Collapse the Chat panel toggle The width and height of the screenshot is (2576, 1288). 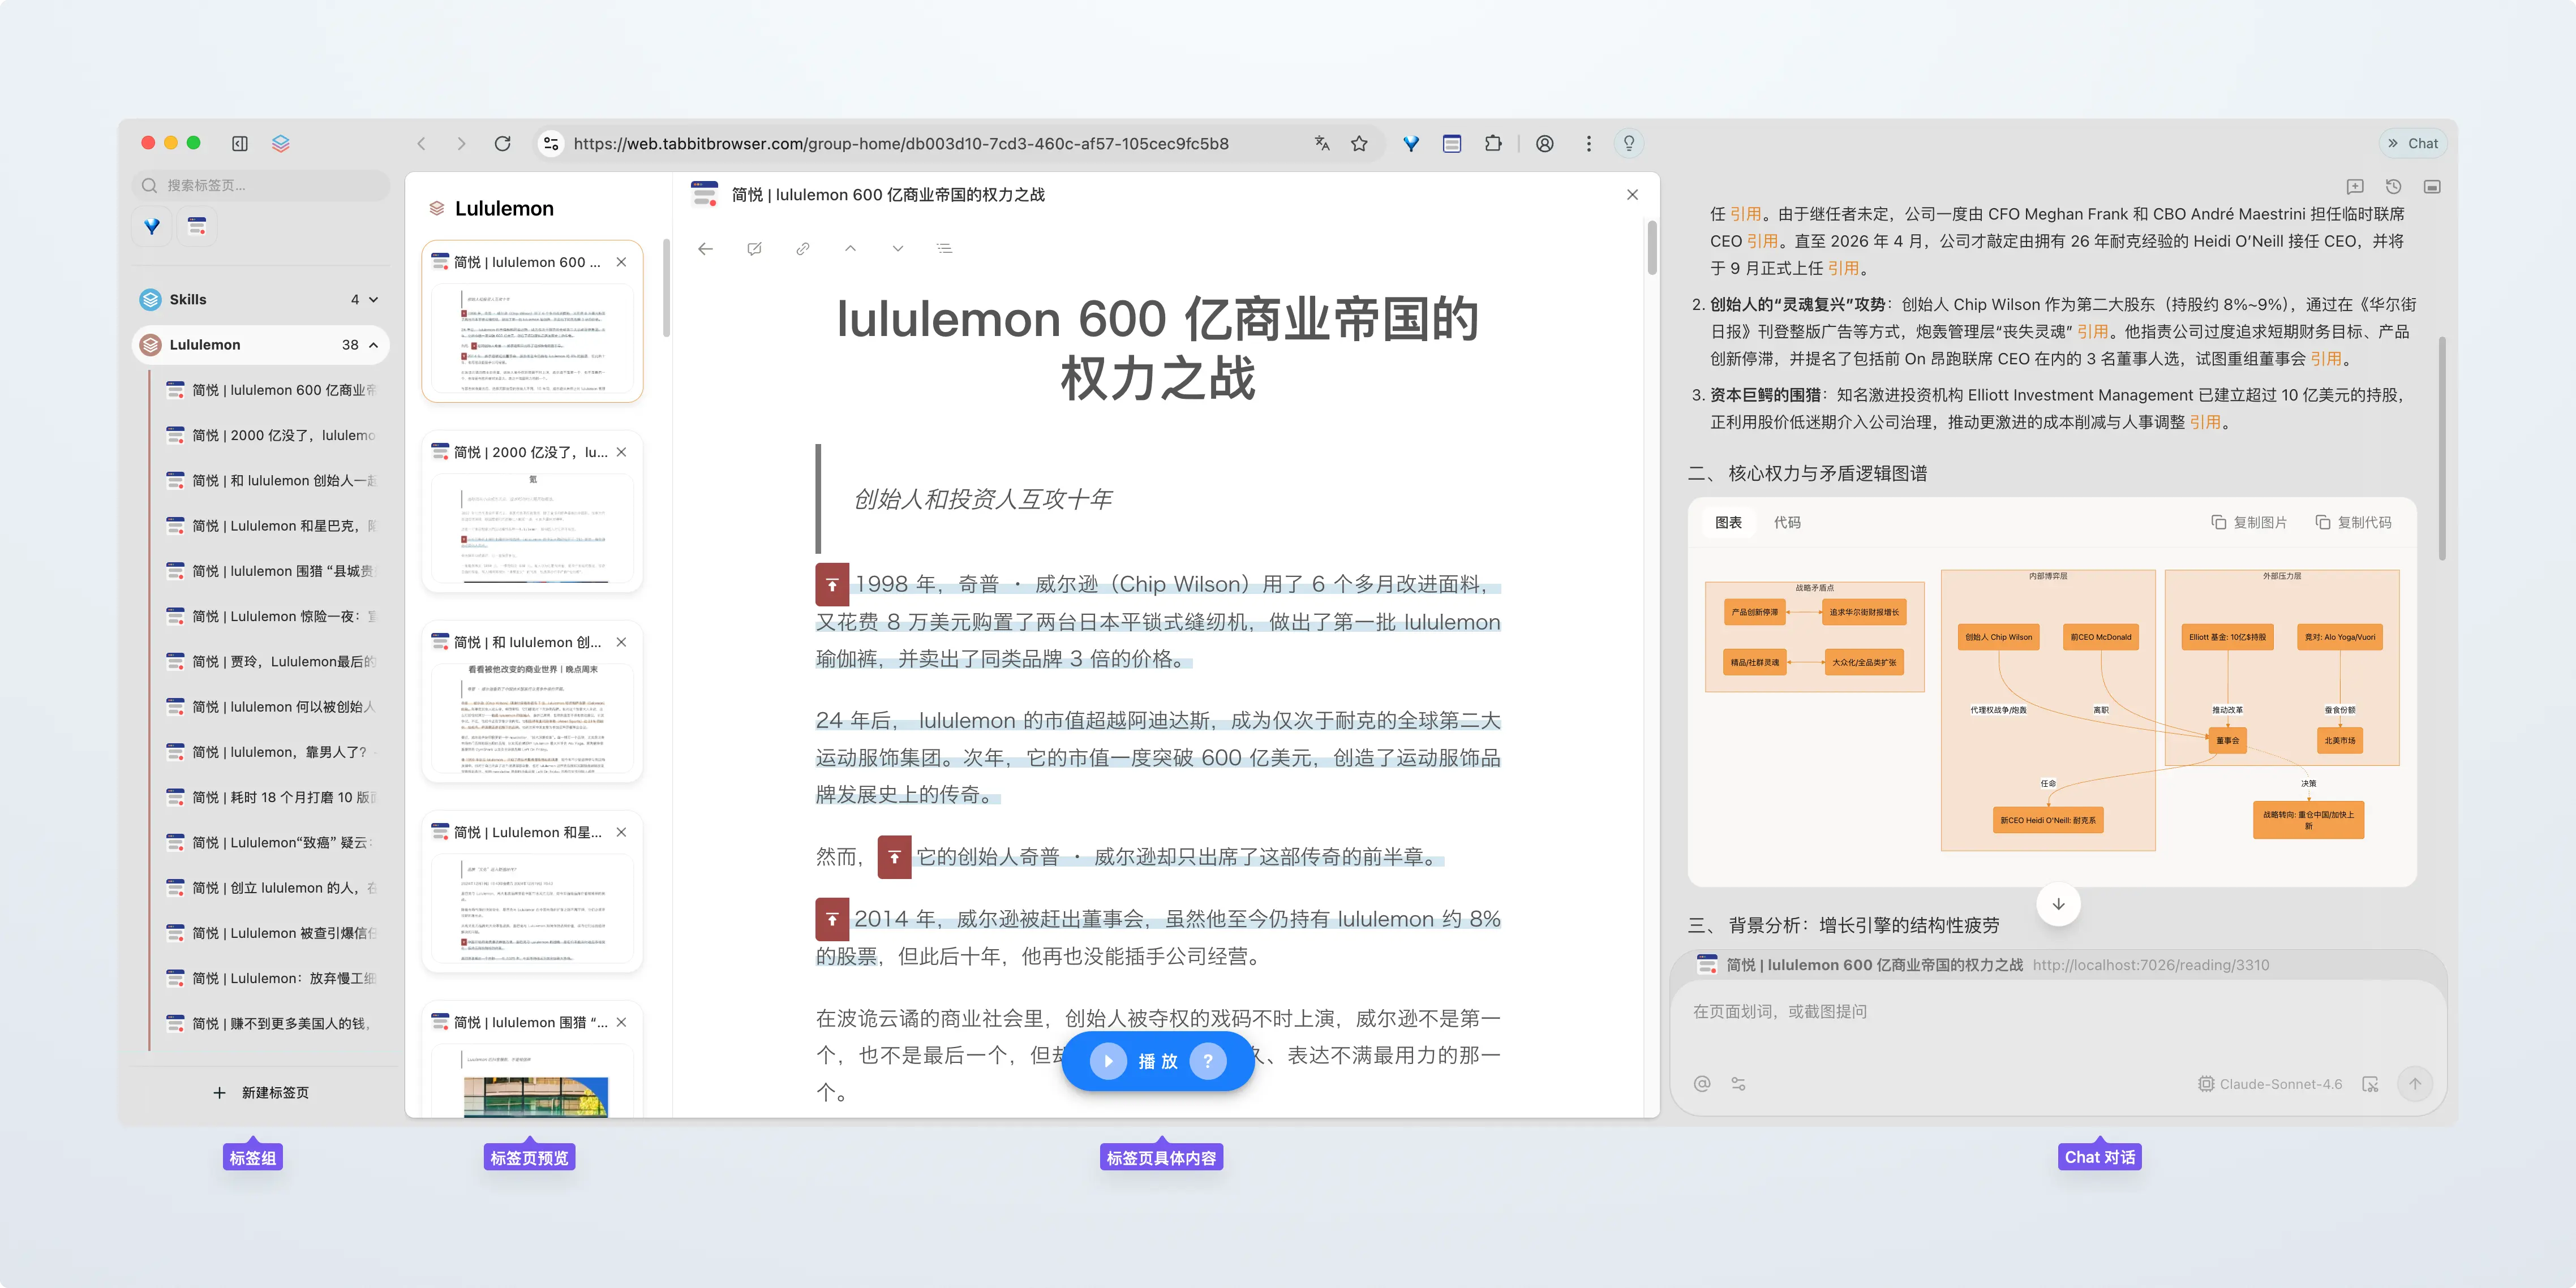(x=2413, y=144)
